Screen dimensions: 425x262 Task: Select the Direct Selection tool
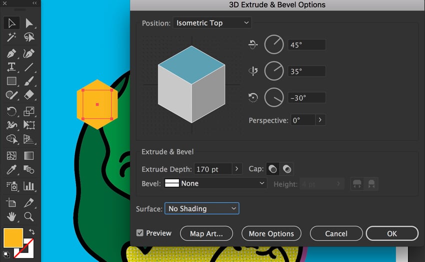28,23
